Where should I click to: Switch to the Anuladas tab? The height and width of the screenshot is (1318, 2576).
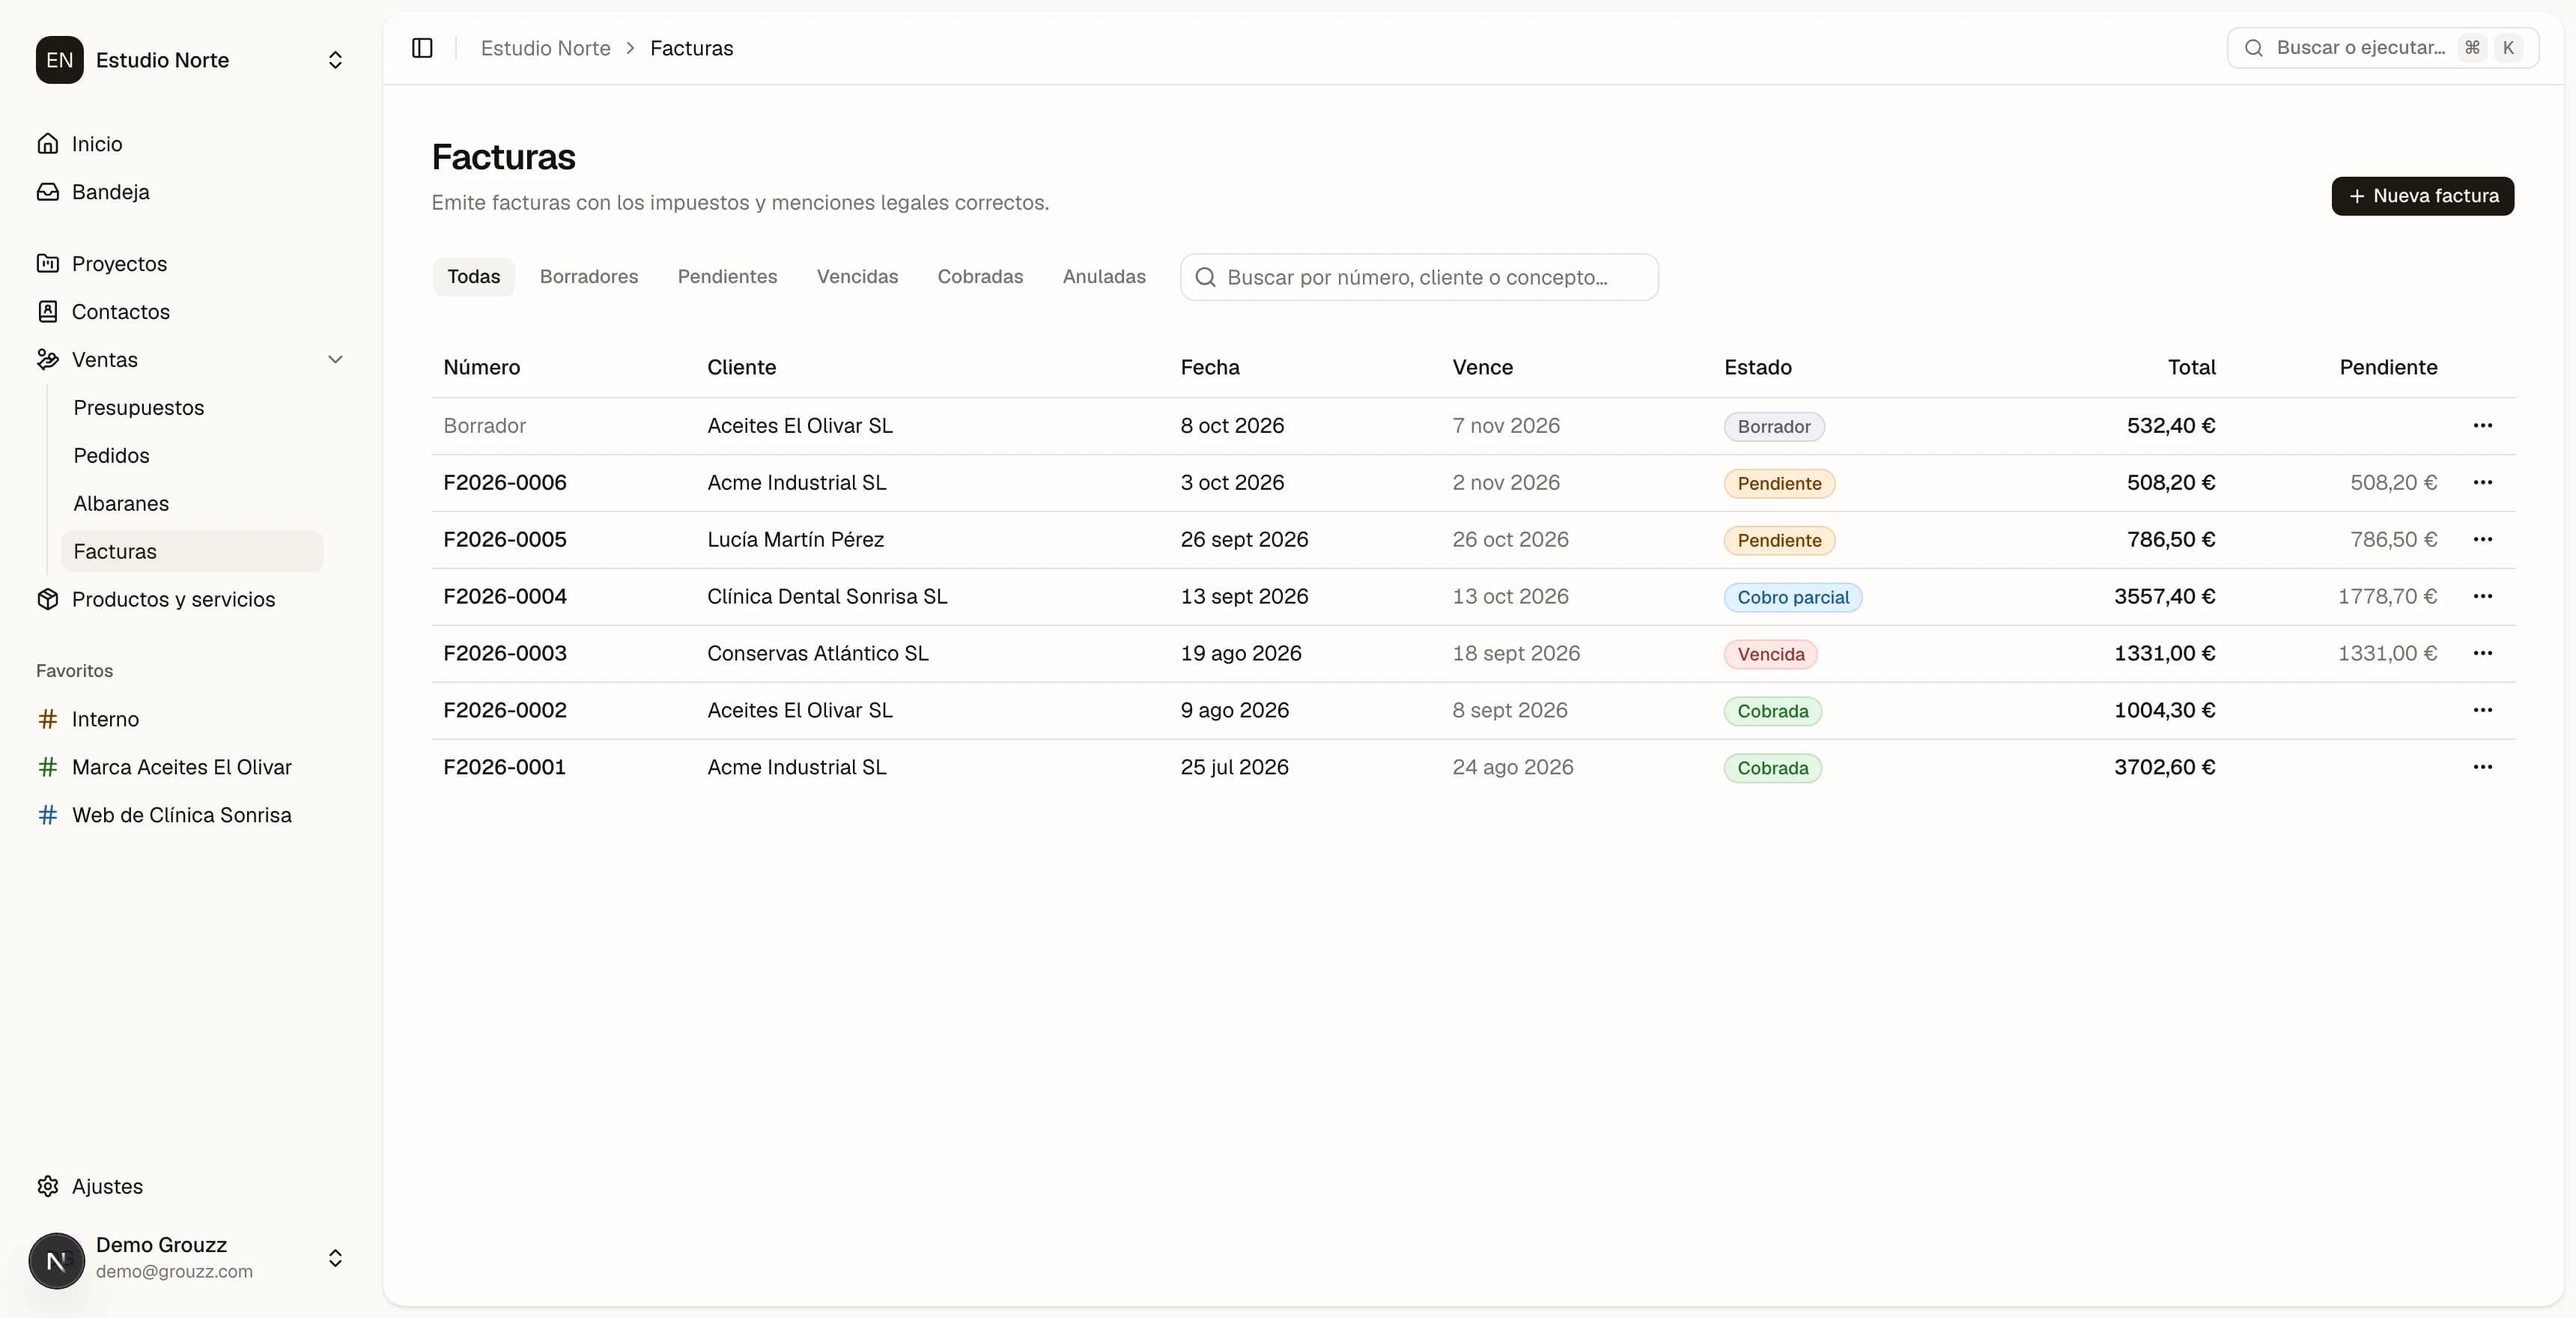tap(1104, 277)
